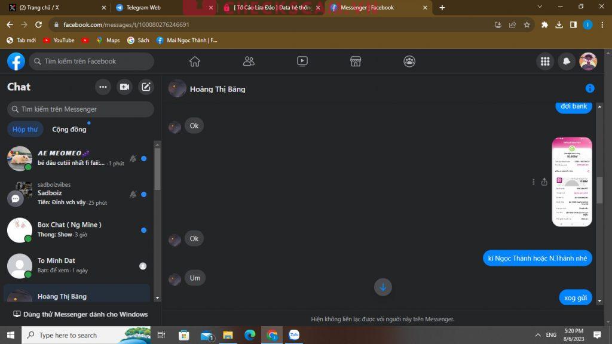The image size is (612, 344).
Task: Reload the page in Chrome
Action: 38,24
